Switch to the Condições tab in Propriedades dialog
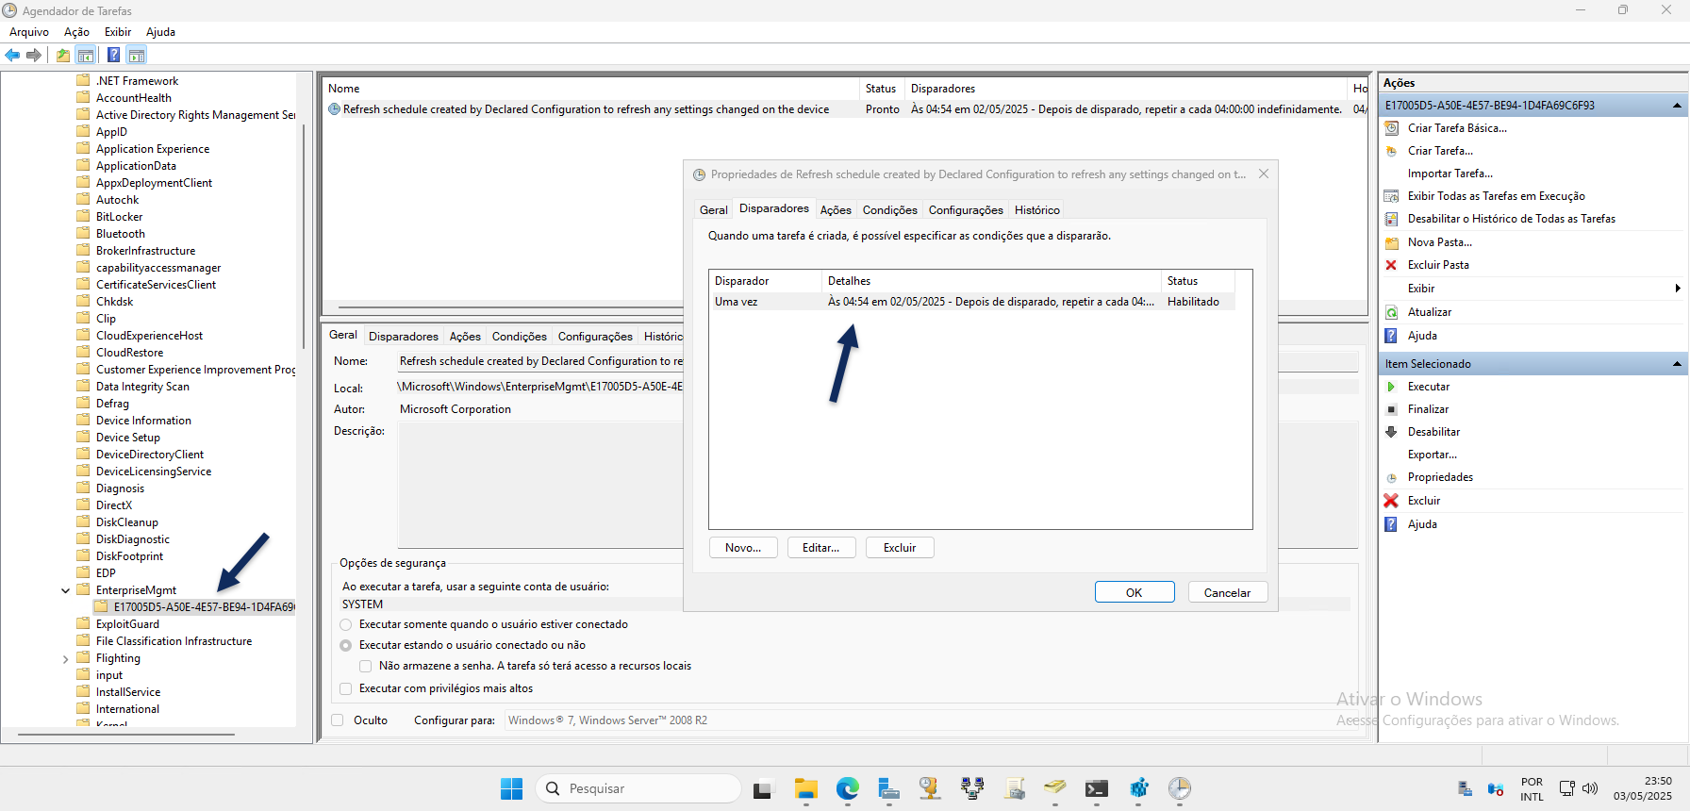The image size is (1690, 811). tap(889, 210)
